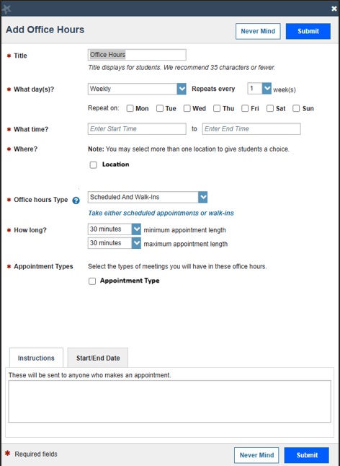Click the instructions text area
This screenshot has width=340, height=466.
coord(169,402)
